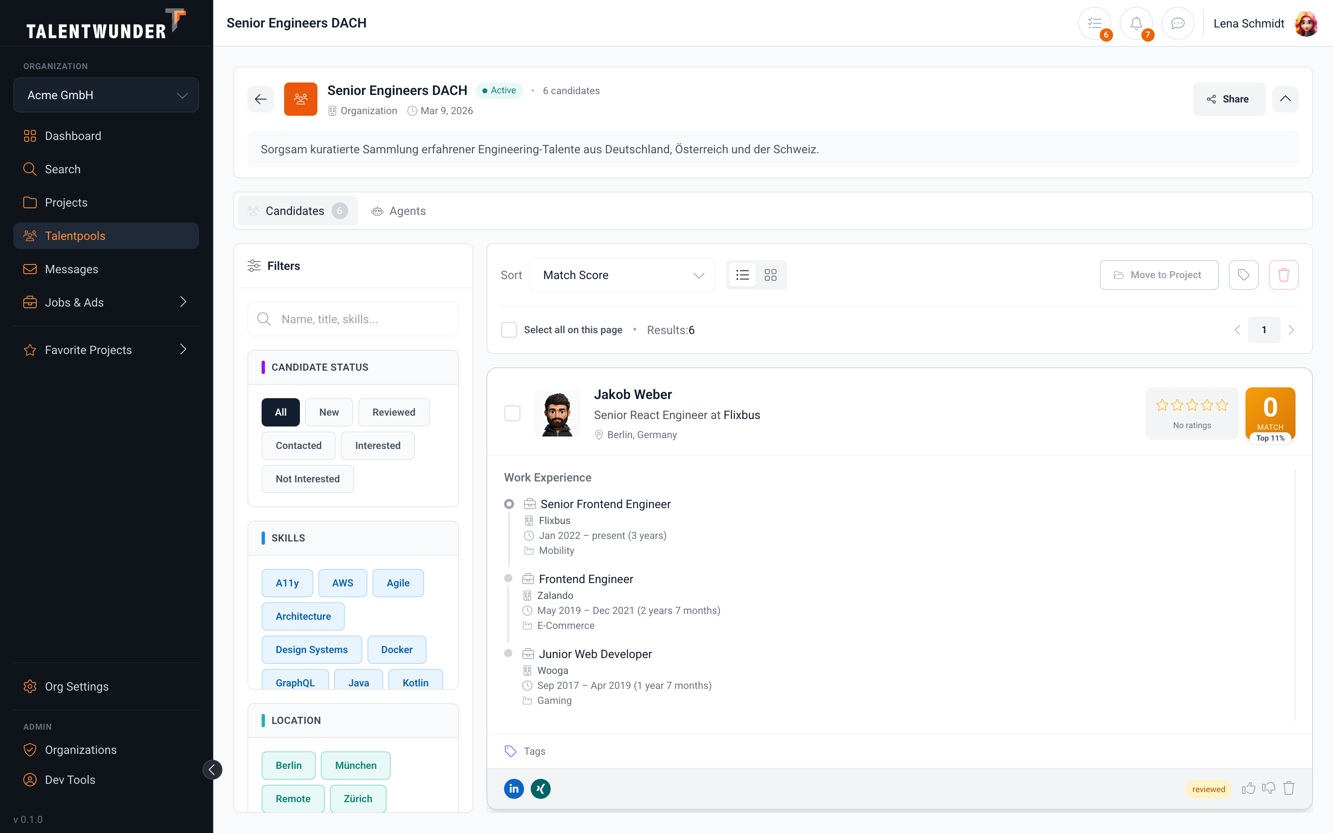This screenshot has height=833, width=1333.
Task: Open the Acme GmbH organization dropdown
Action: coord(106,95)
